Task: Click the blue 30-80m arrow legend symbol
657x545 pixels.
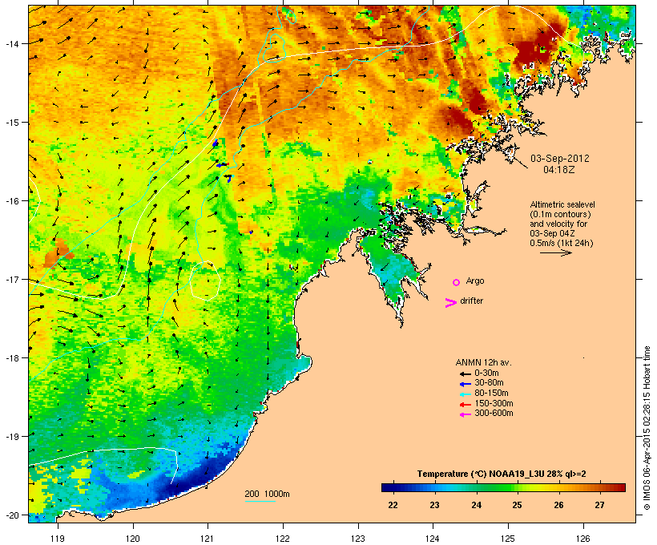Action: [465, 384]
